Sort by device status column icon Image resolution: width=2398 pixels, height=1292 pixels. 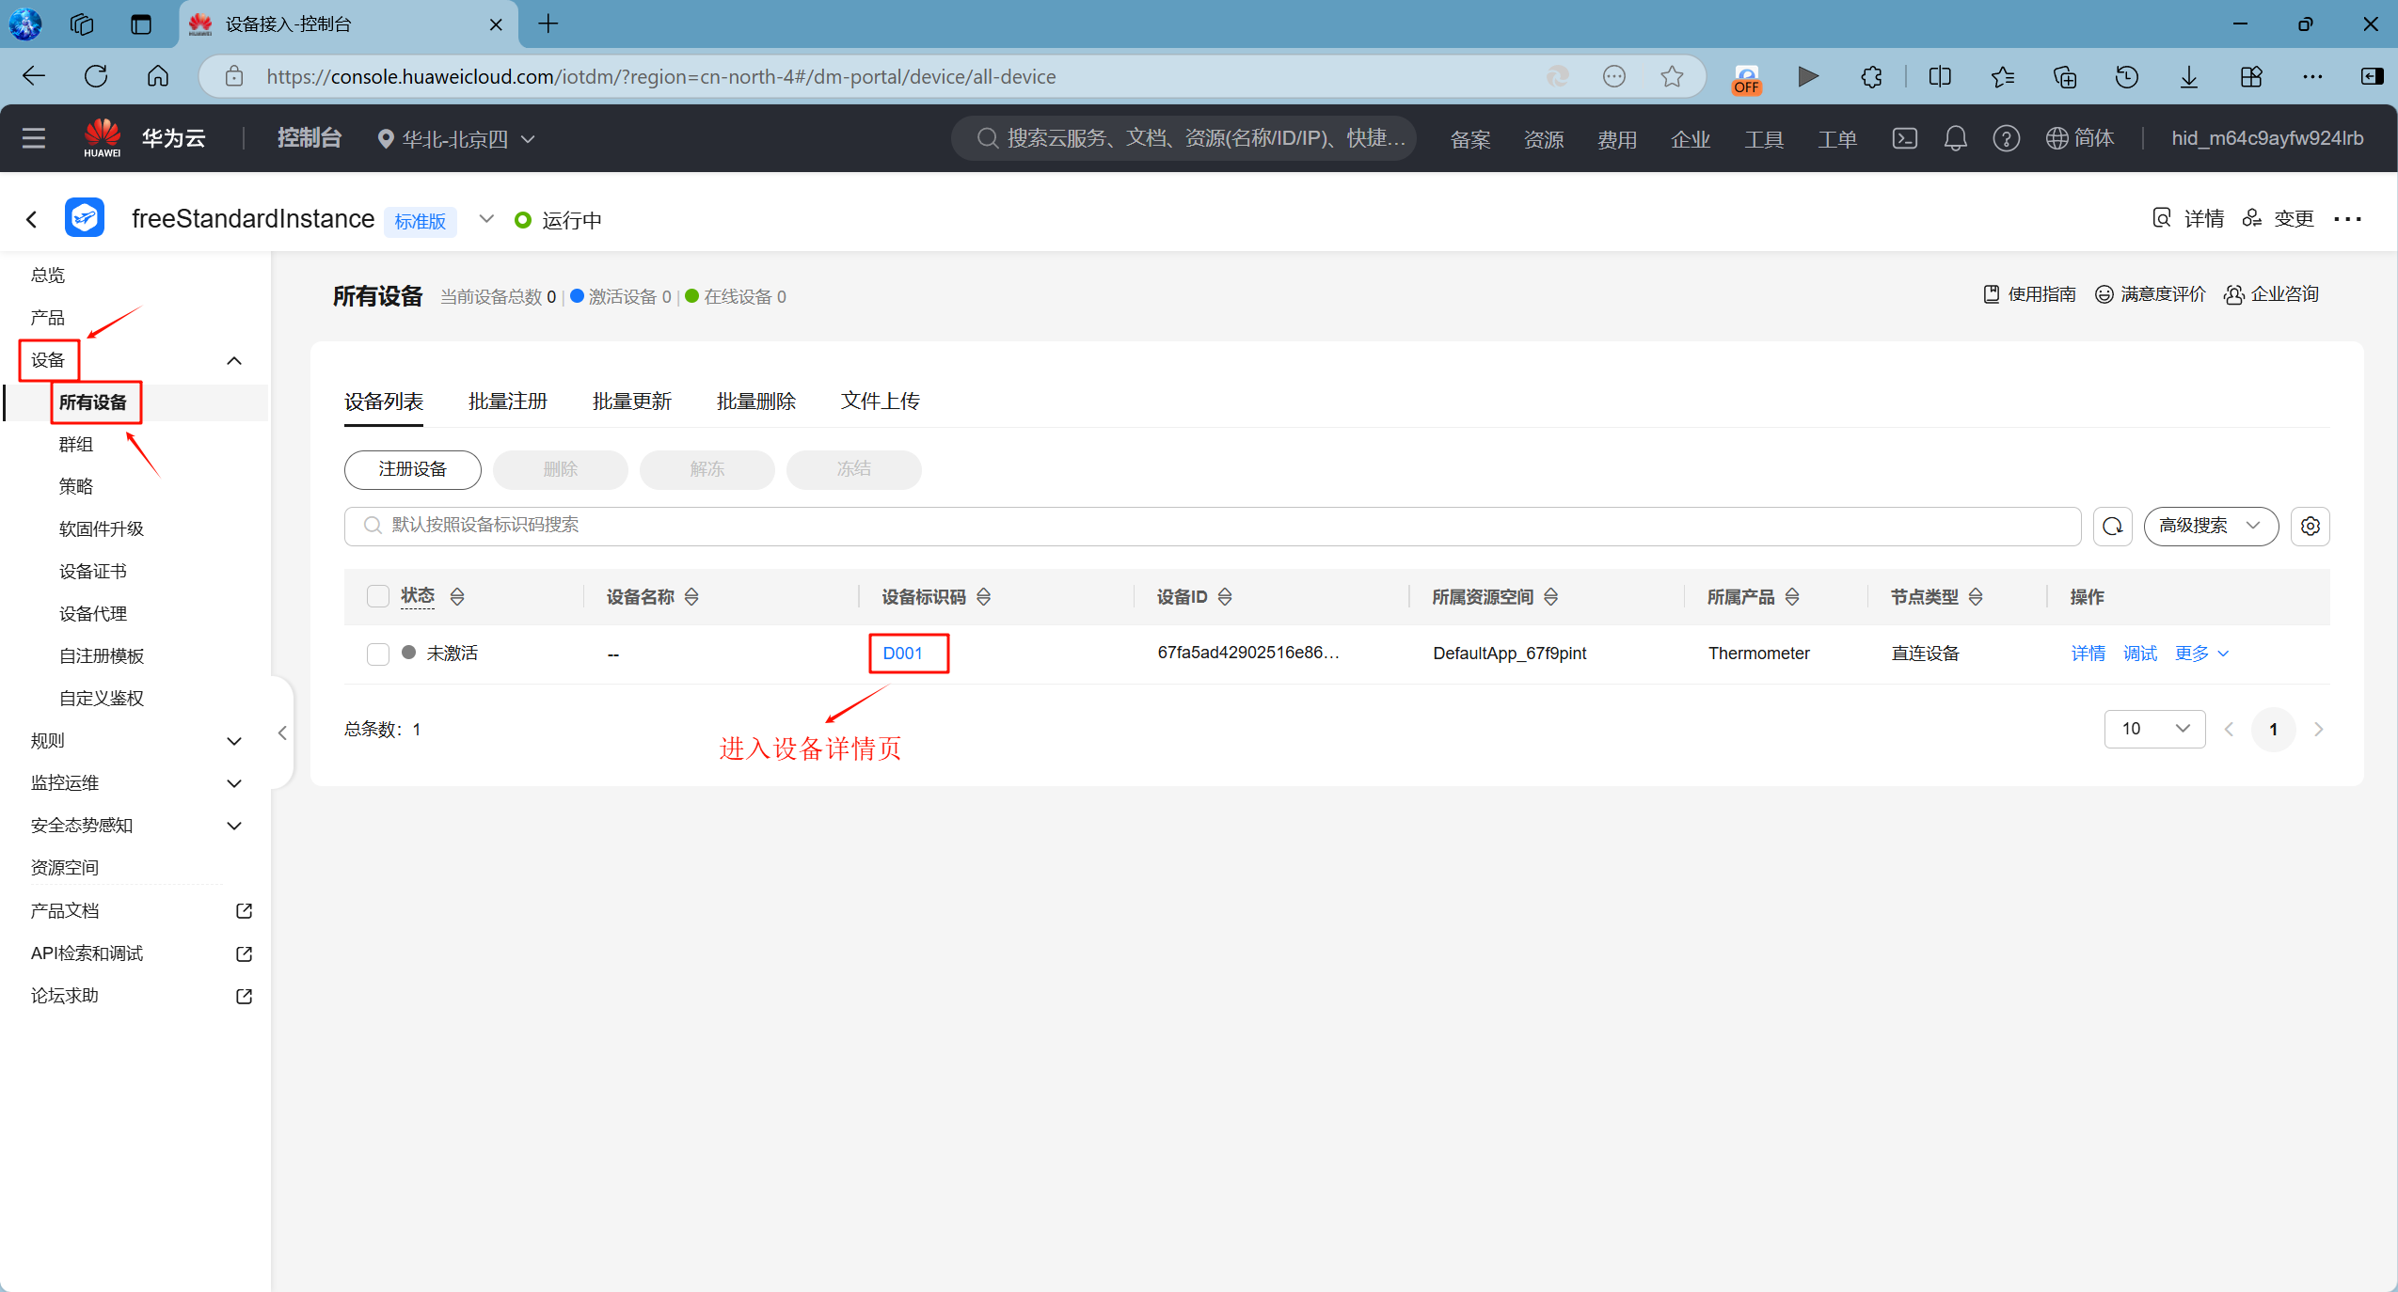click(x=457, y=596)
